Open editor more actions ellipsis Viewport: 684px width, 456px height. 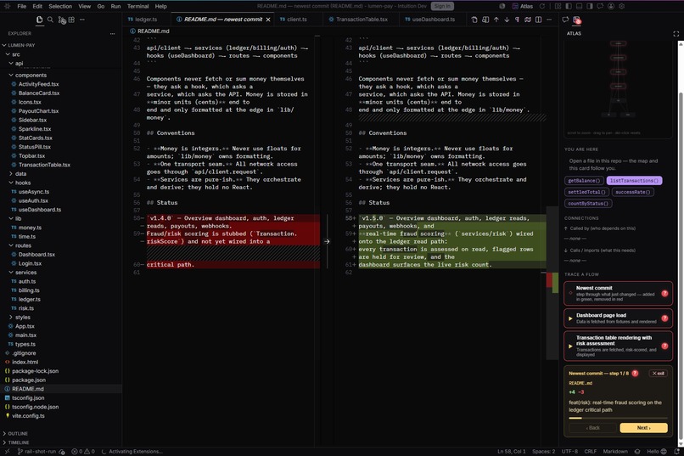549,20
